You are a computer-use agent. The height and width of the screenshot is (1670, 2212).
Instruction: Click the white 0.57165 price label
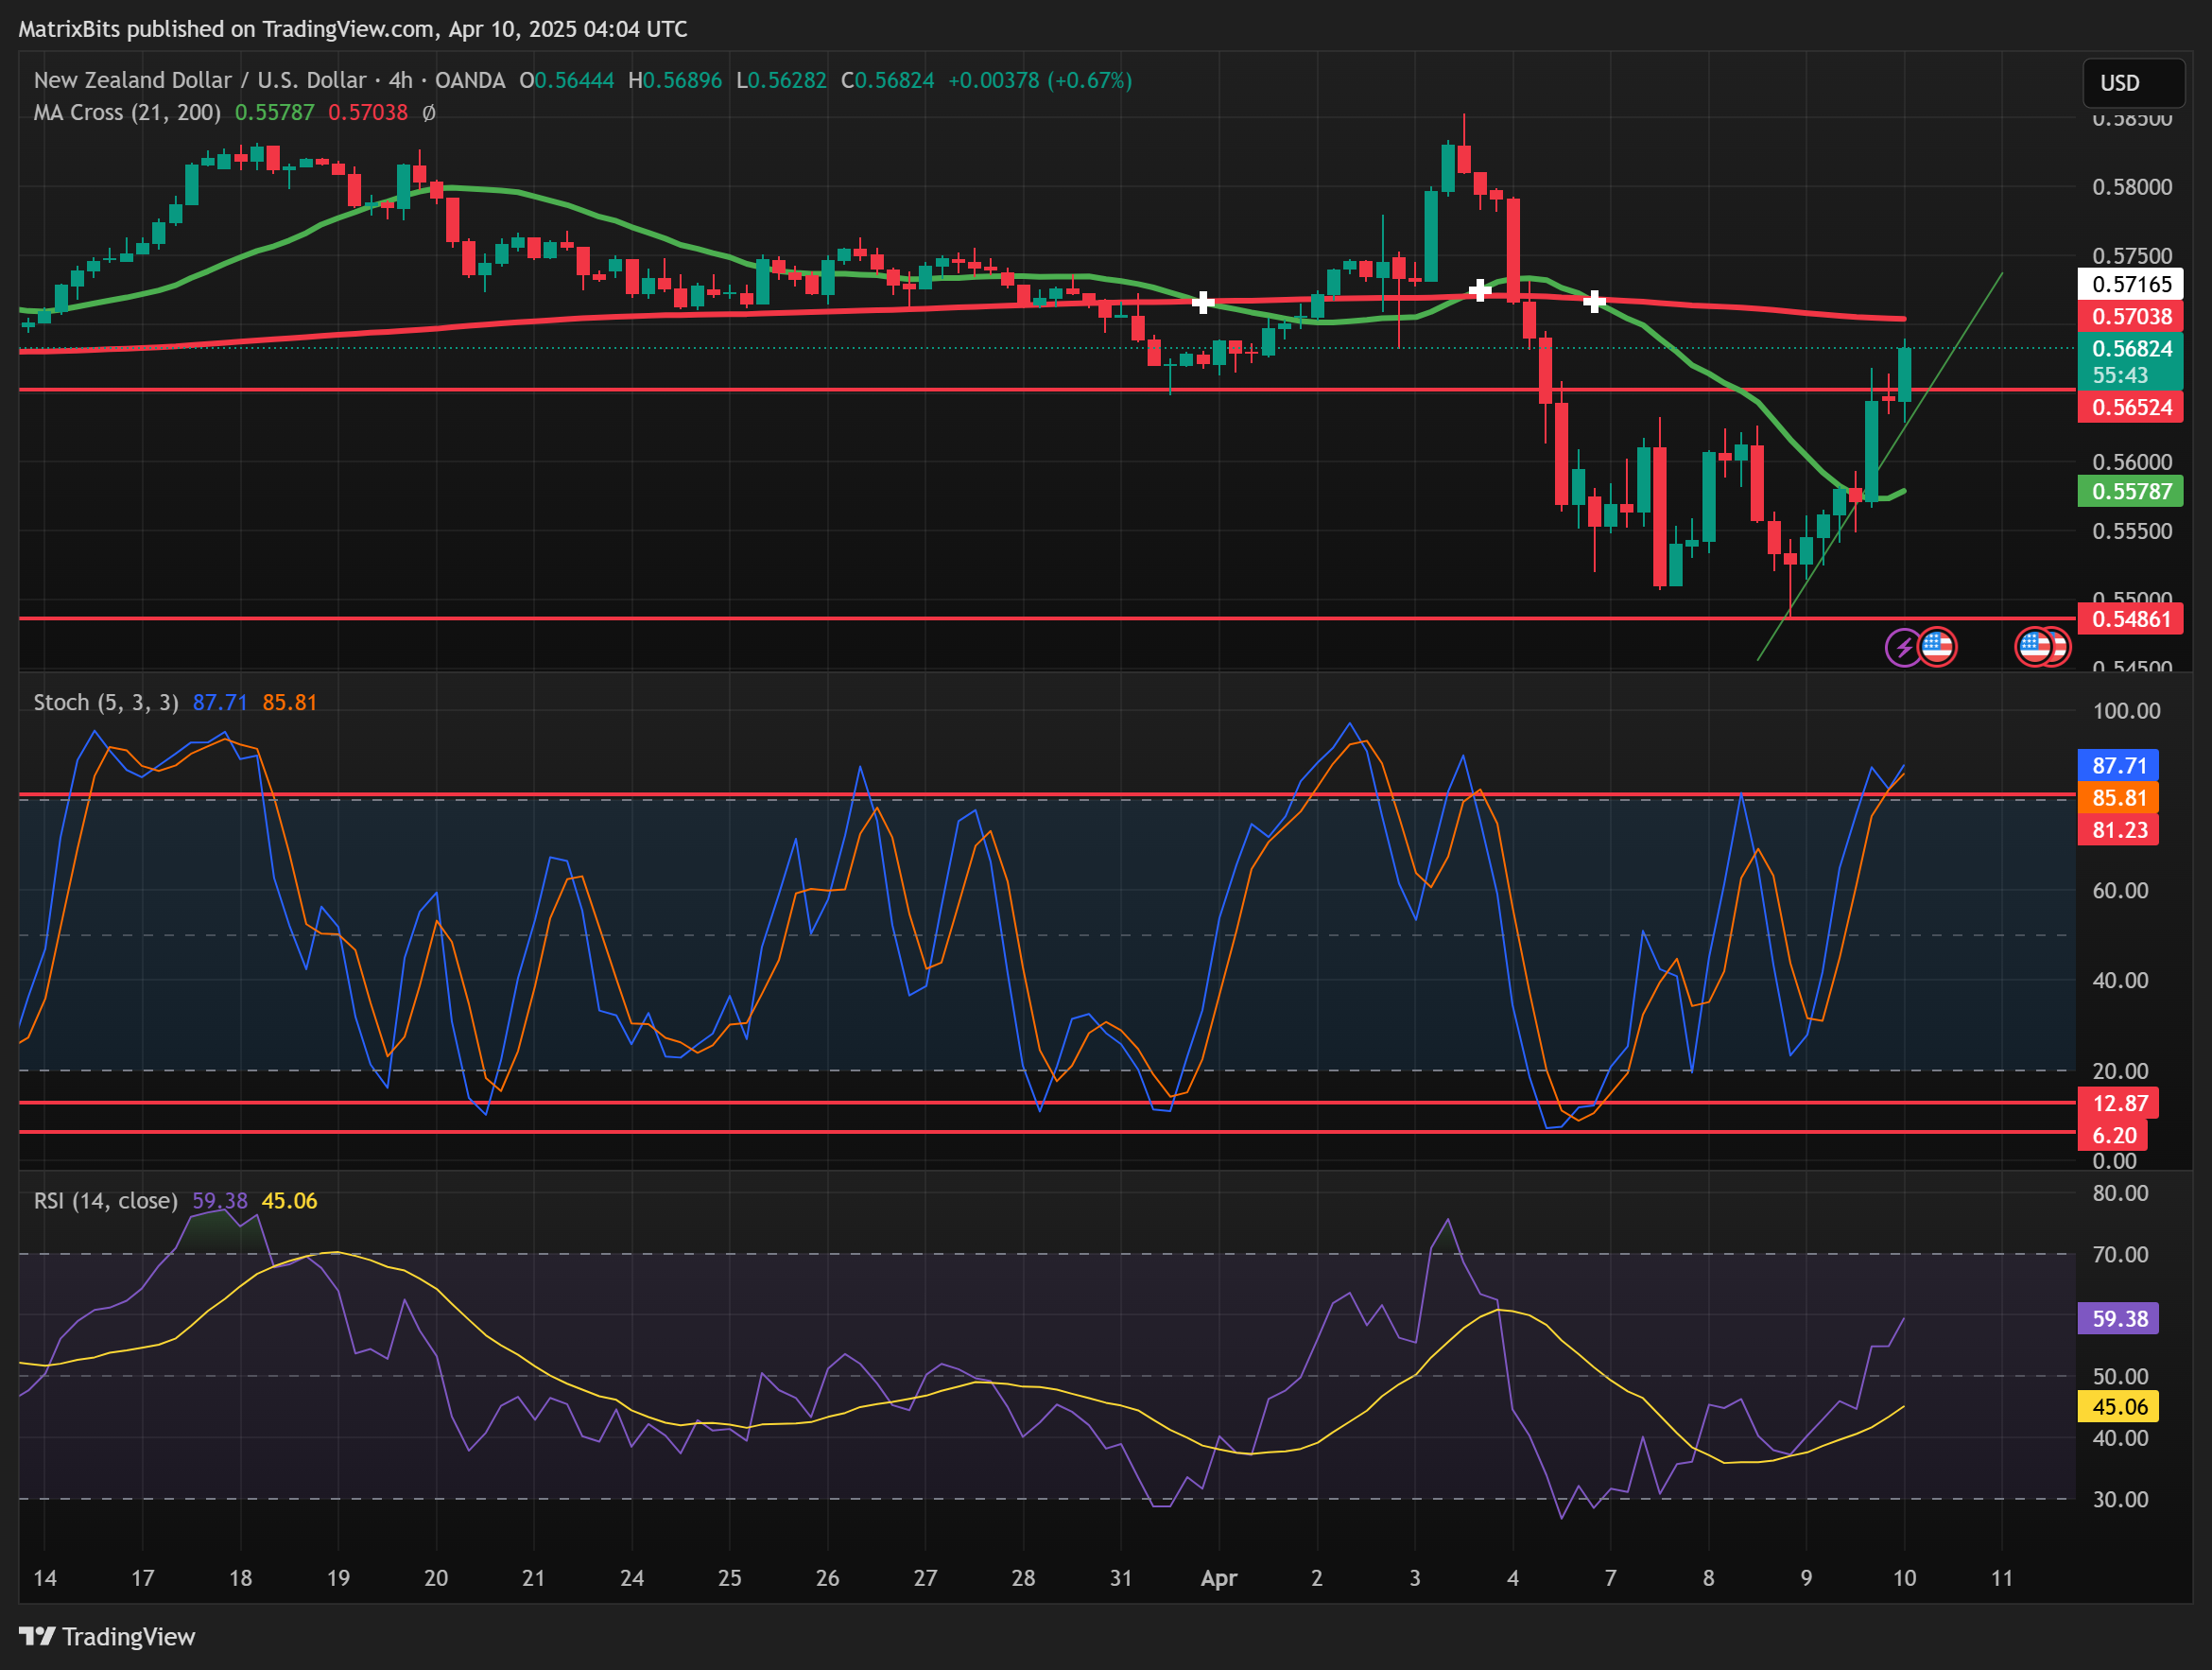coord(2131,285)
